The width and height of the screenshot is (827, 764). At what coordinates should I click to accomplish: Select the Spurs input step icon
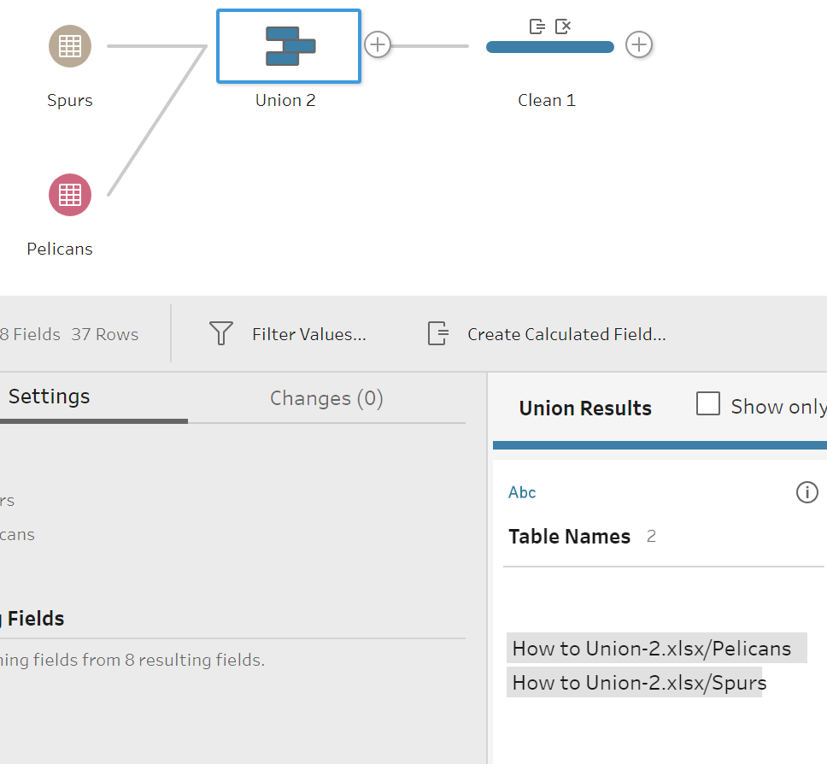pyautogui.click(x=70, y=46)
